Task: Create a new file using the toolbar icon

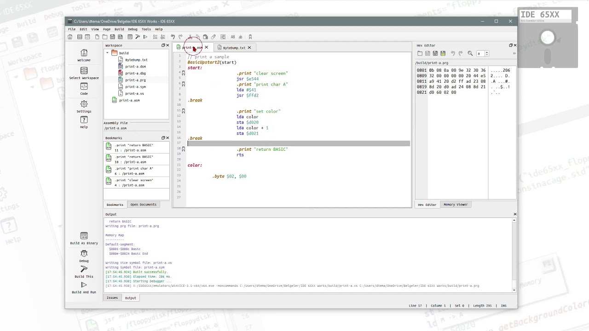Action: (97, 37)
